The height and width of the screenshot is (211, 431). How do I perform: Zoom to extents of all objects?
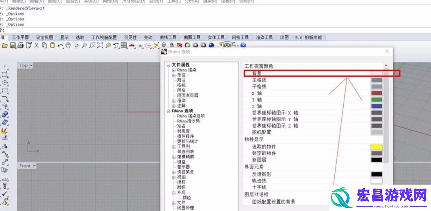[100, 45]
